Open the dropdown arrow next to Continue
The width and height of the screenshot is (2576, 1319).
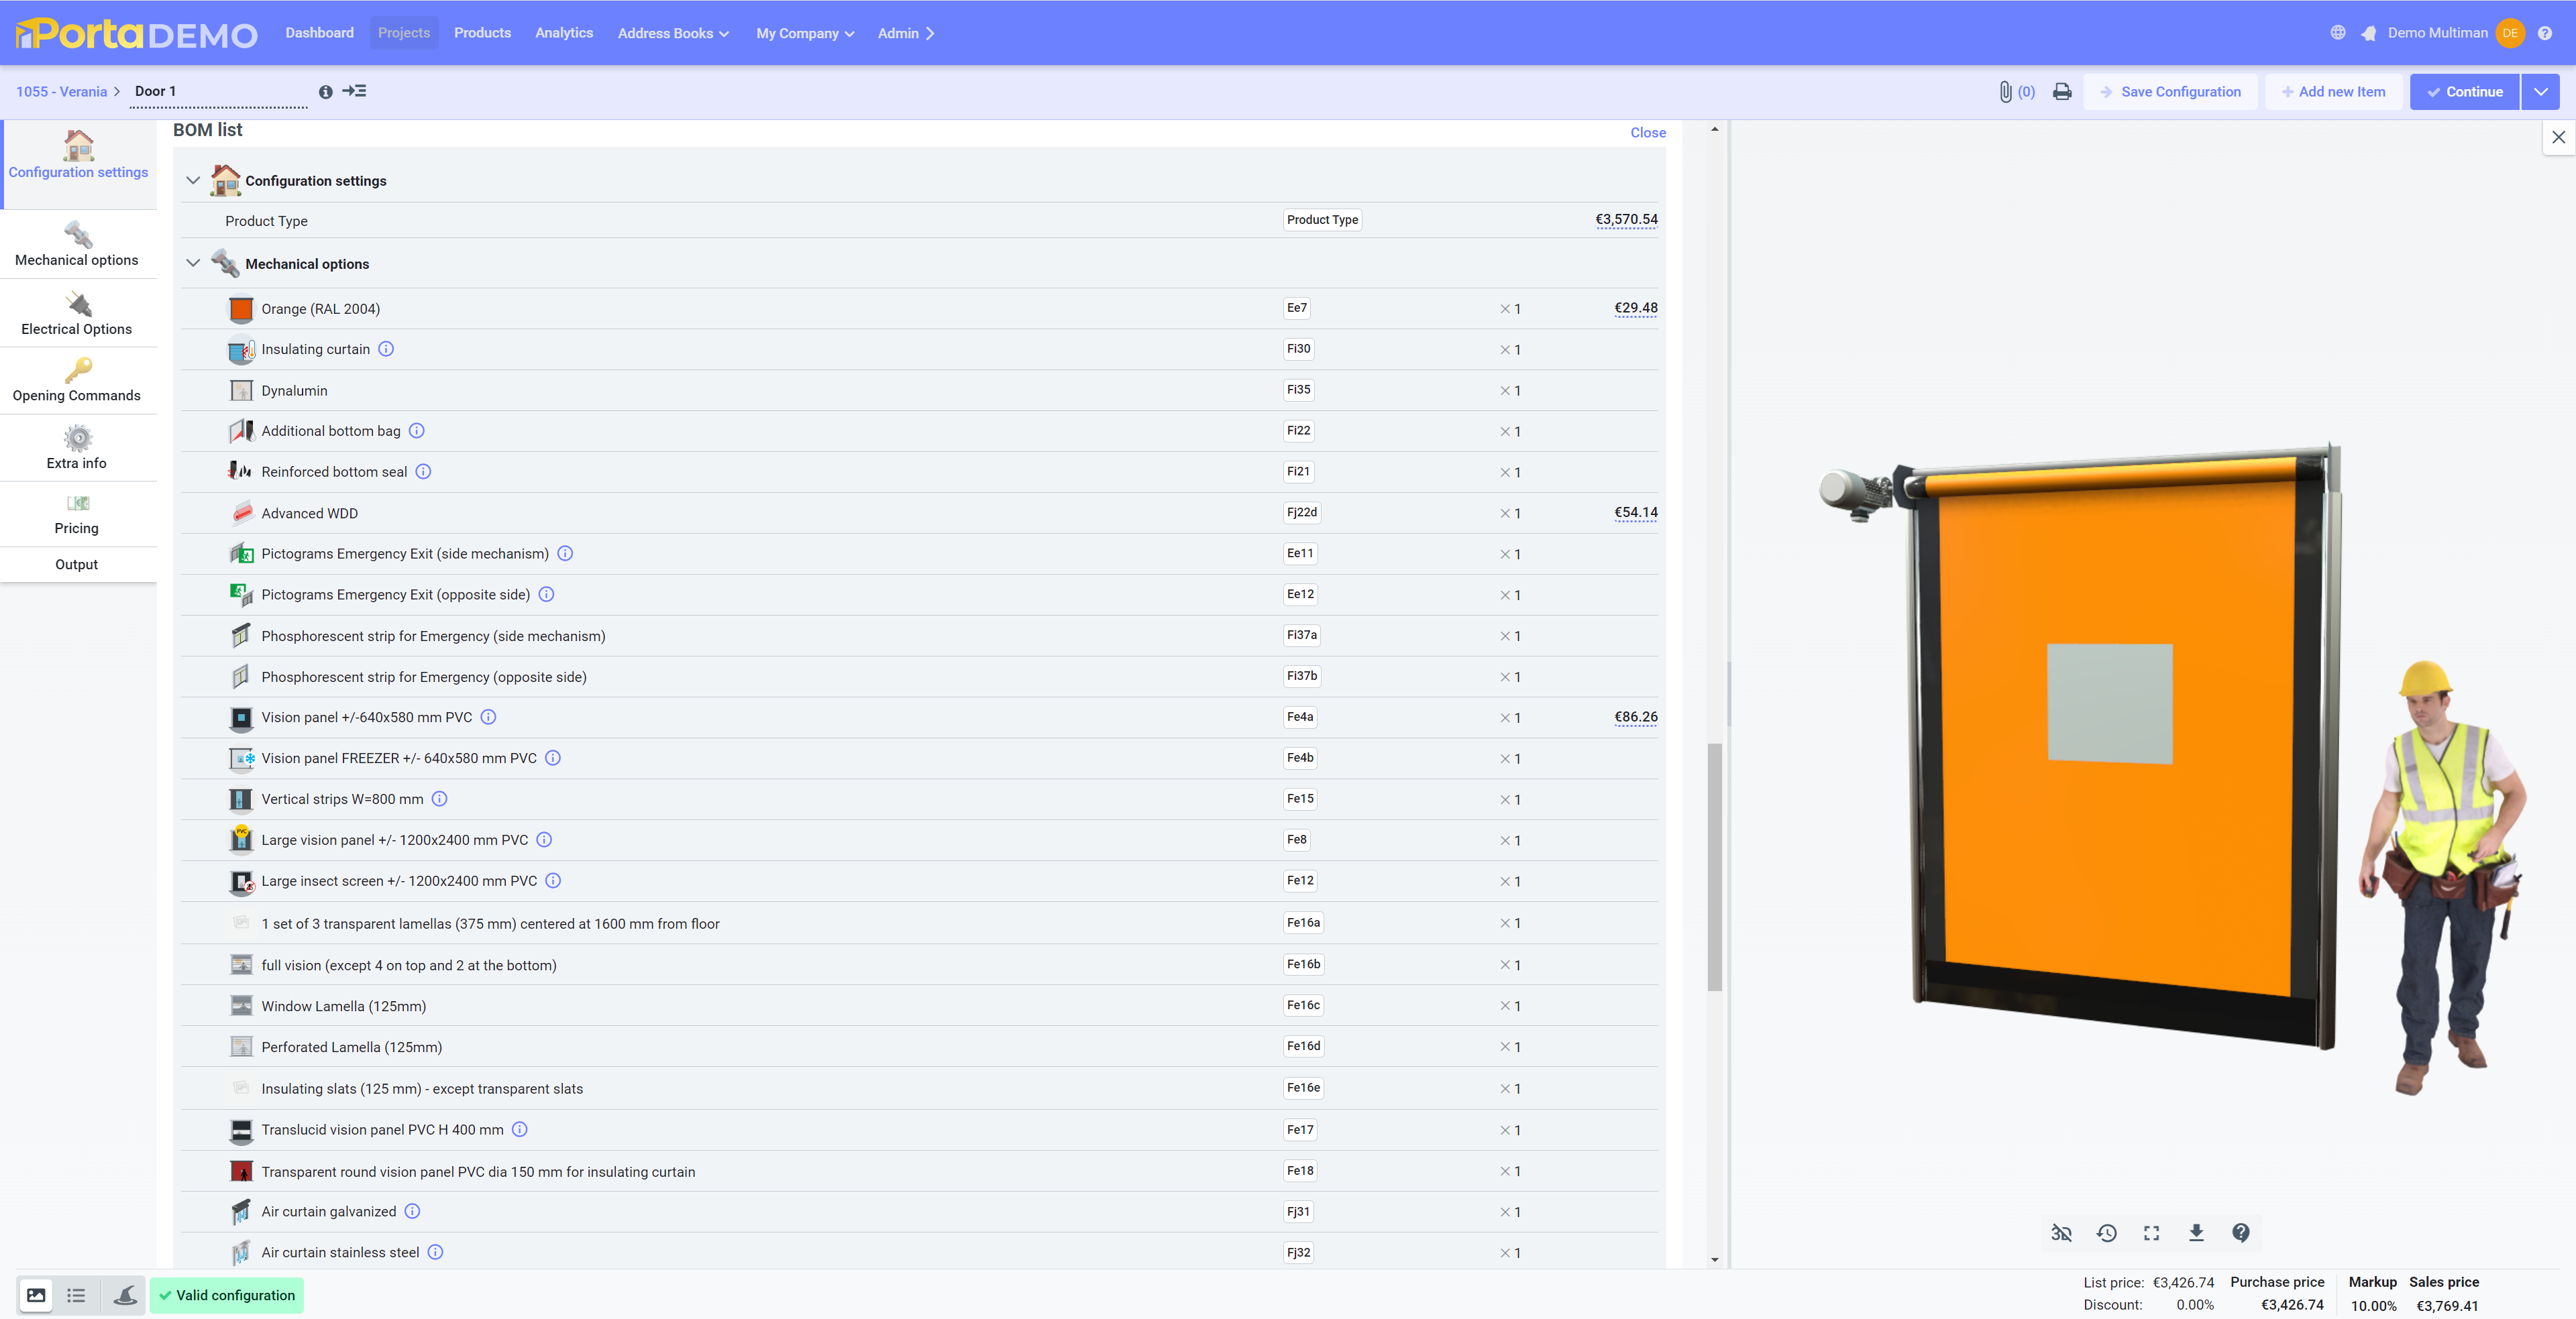click(2540, 92)
